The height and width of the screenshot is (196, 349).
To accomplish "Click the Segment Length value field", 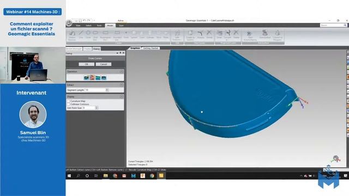I will pos(95,90).
